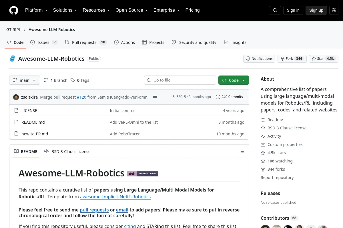
Task: Click the Notifications bell button
Action: [x=259, y=59]
